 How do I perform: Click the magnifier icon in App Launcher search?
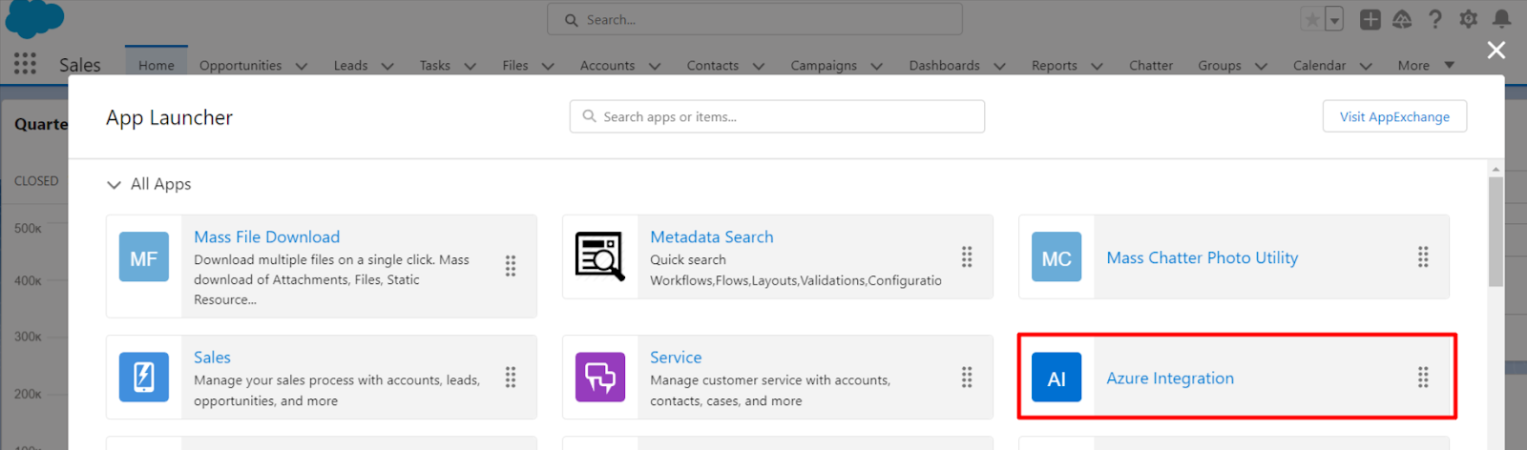tap(590, 116)
